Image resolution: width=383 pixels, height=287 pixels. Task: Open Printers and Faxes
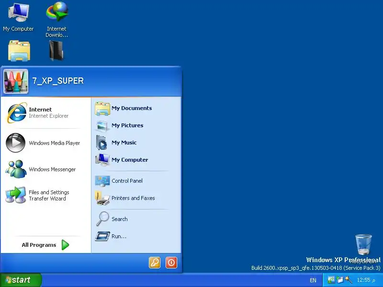click(136, 198)
